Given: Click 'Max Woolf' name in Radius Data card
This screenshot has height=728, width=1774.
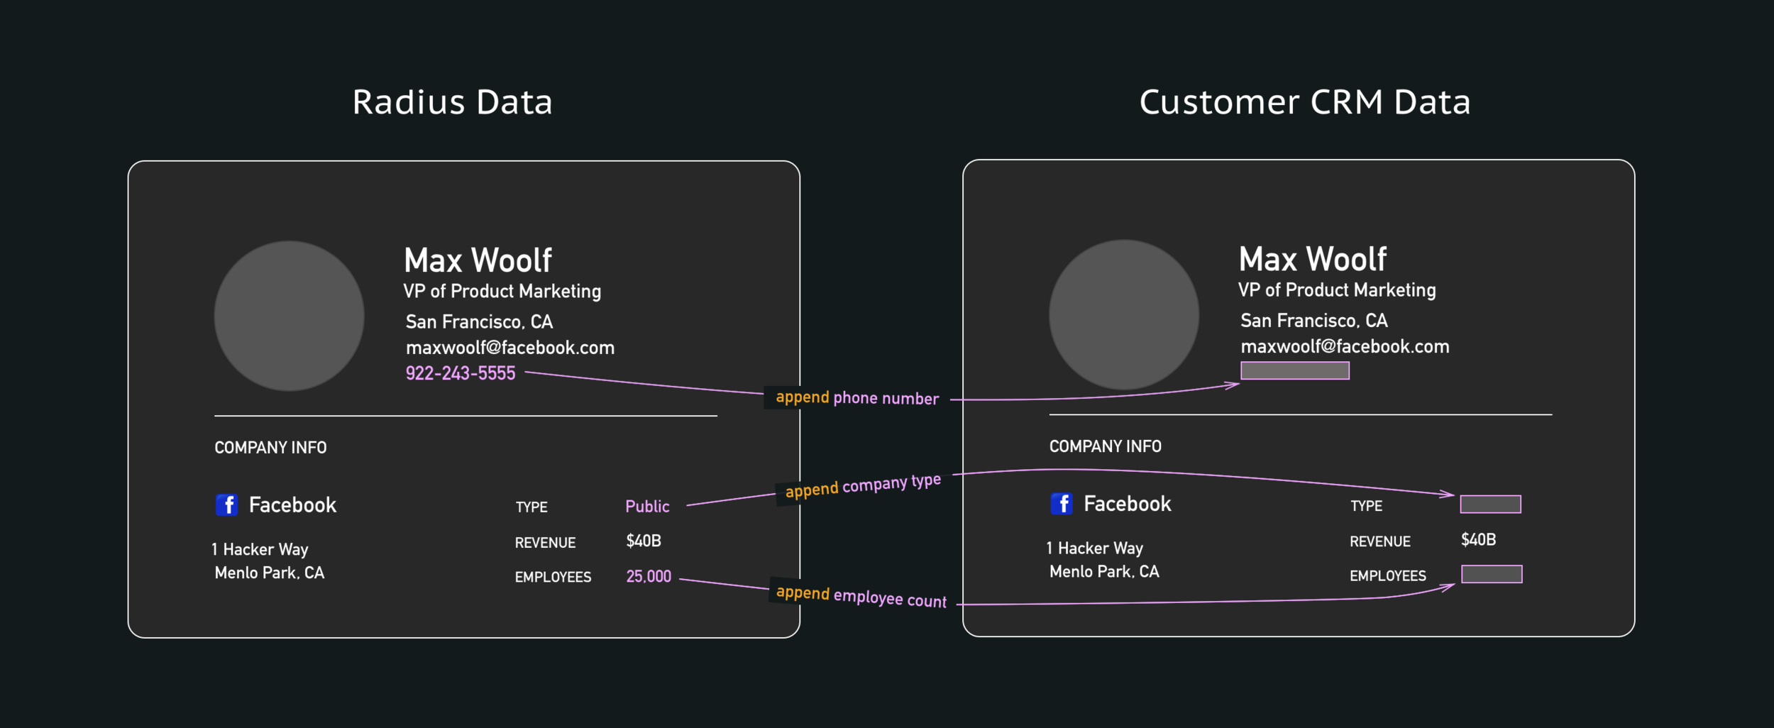Looking at the screenshot, I should pyautogui.click(x=478, y=260).
